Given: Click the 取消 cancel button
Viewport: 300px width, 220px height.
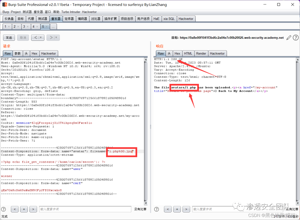Looking at the screenshot, I should [23, 38].
